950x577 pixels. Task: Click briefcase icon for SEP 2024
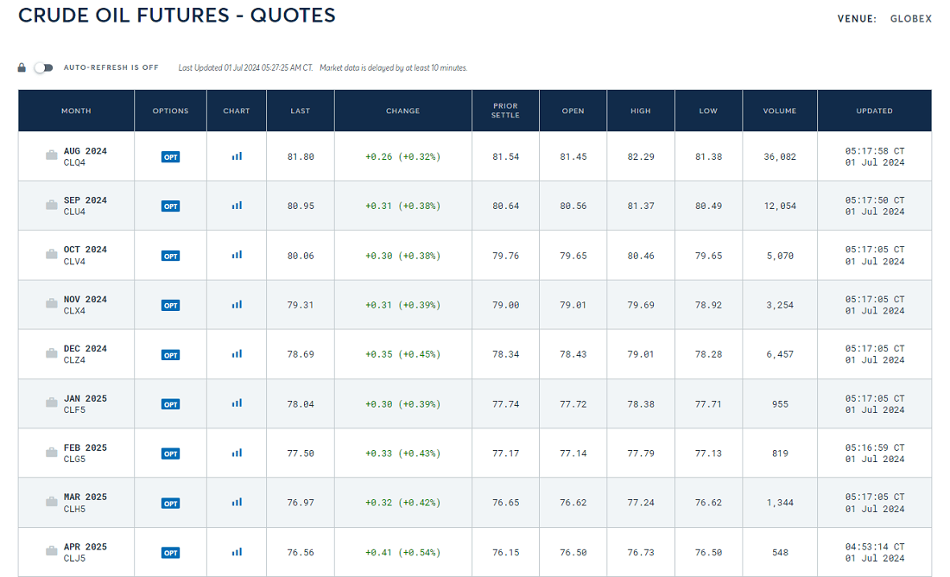(52, 205)
